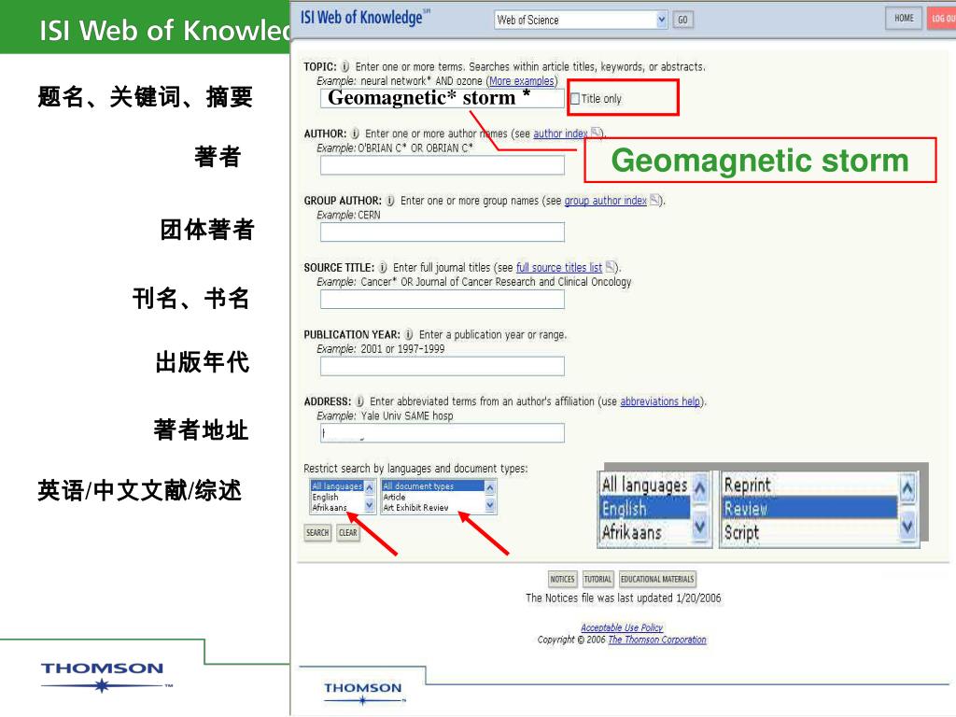Click the PUBLICATION YEAR input field
The image size is (956, 717).
pyautogui.click(x=442, y=366)
